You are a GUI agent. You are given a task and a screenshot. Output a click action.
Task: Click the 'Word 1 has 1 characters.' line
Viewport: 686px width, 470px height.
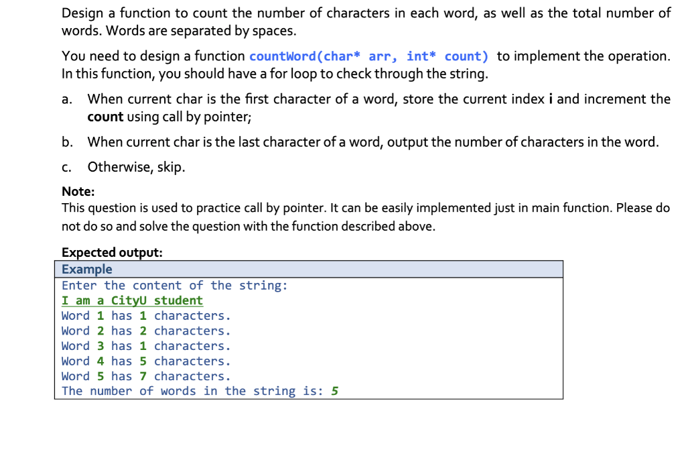pyautogui.click(x=146, y=316)
